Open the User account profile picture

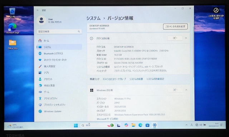coord(42,20)
